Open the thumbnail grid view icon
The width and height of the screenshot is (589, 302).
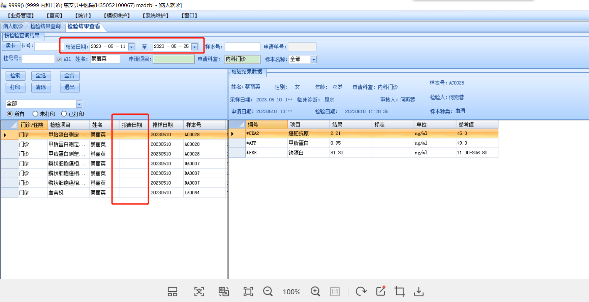pos(172,292)
